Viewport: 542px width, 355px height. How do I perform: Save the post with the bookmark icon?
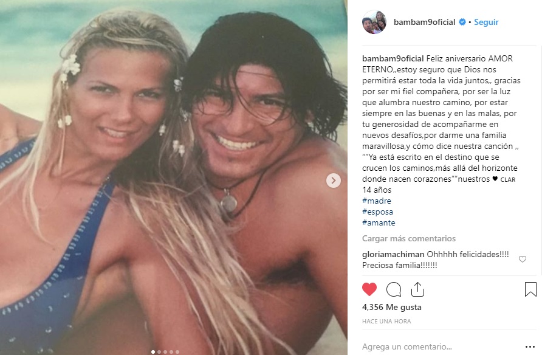tap(530, 289)
